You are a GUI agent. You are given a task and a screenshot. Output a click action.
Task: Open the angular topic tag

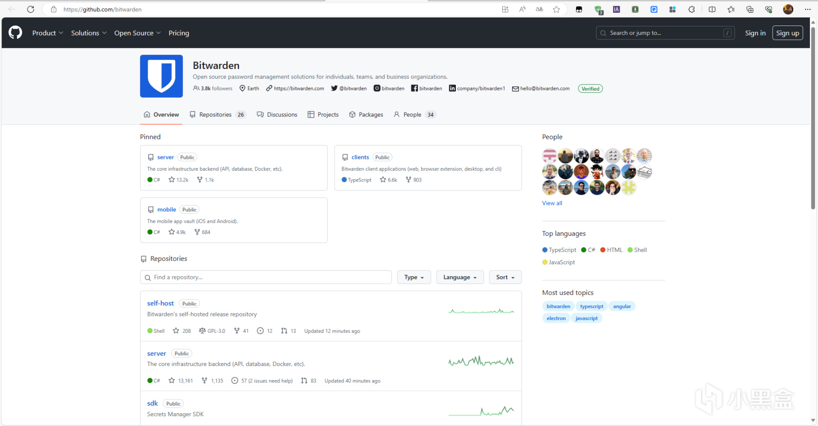622,306
